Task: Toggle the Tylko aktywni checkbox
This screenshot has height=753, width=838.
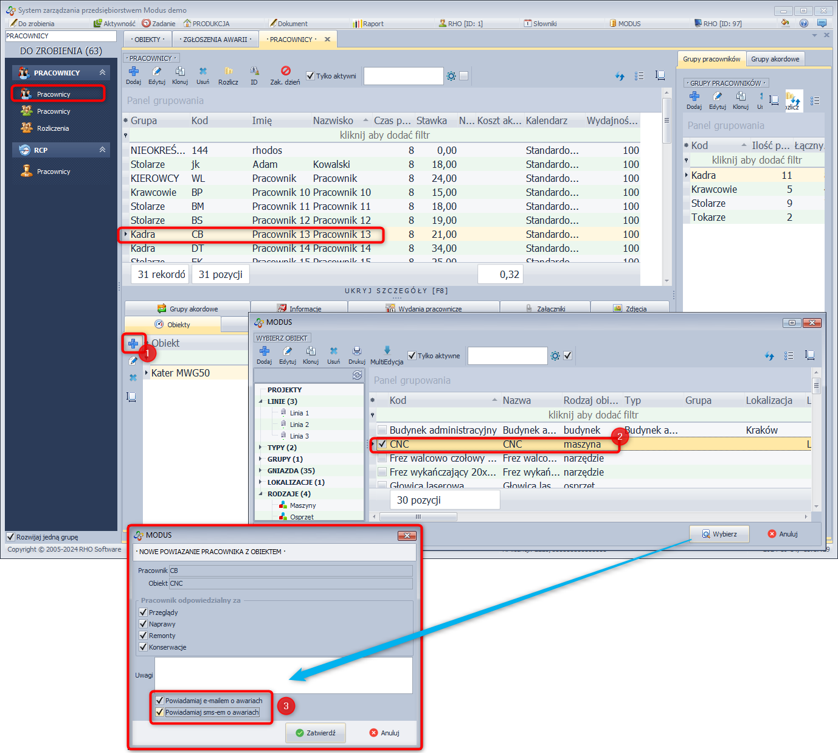Action: tap(311, 76)
